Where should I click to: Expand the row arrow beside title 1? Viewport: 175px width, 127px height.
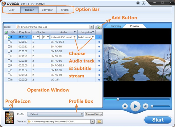click(x=6, y=37)
